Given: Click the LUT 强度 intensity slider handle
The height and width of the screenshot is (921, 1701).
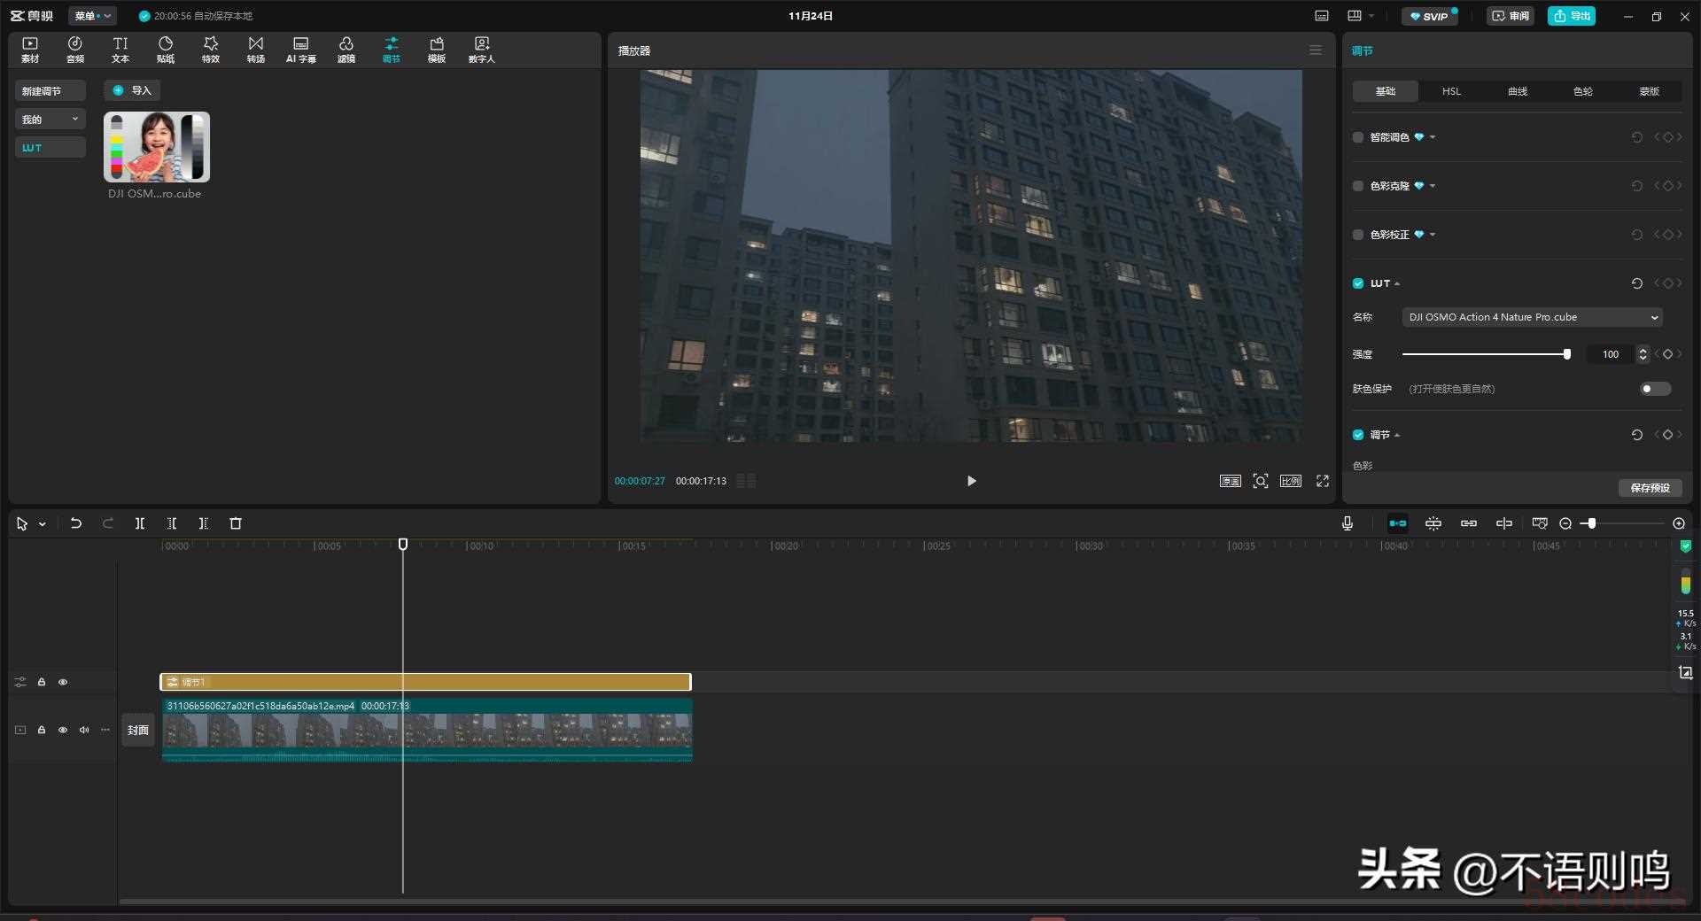Looking at the screenshot, I should click(x=1566, y=354).
